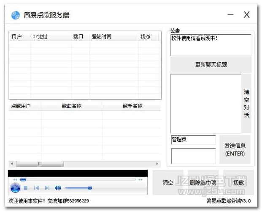Click the 点歌用户 column header
Viewport: 262px width, 212px height.
pos(25,106)
